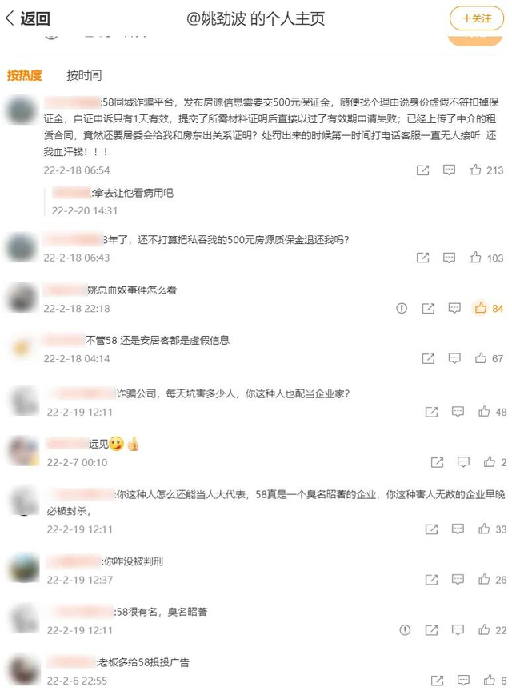Select the 按热度 sorting tab
This screenshot has height=691, width=512.
(x=24, y=75)
